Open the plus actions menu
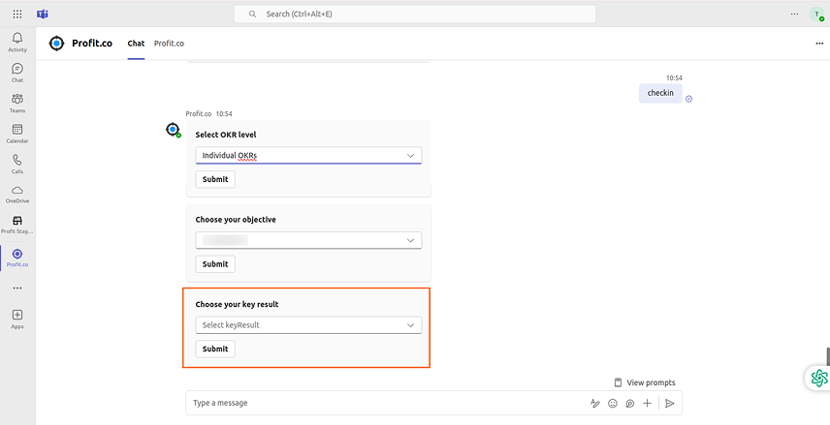830x425 pixels. (647, 404)
